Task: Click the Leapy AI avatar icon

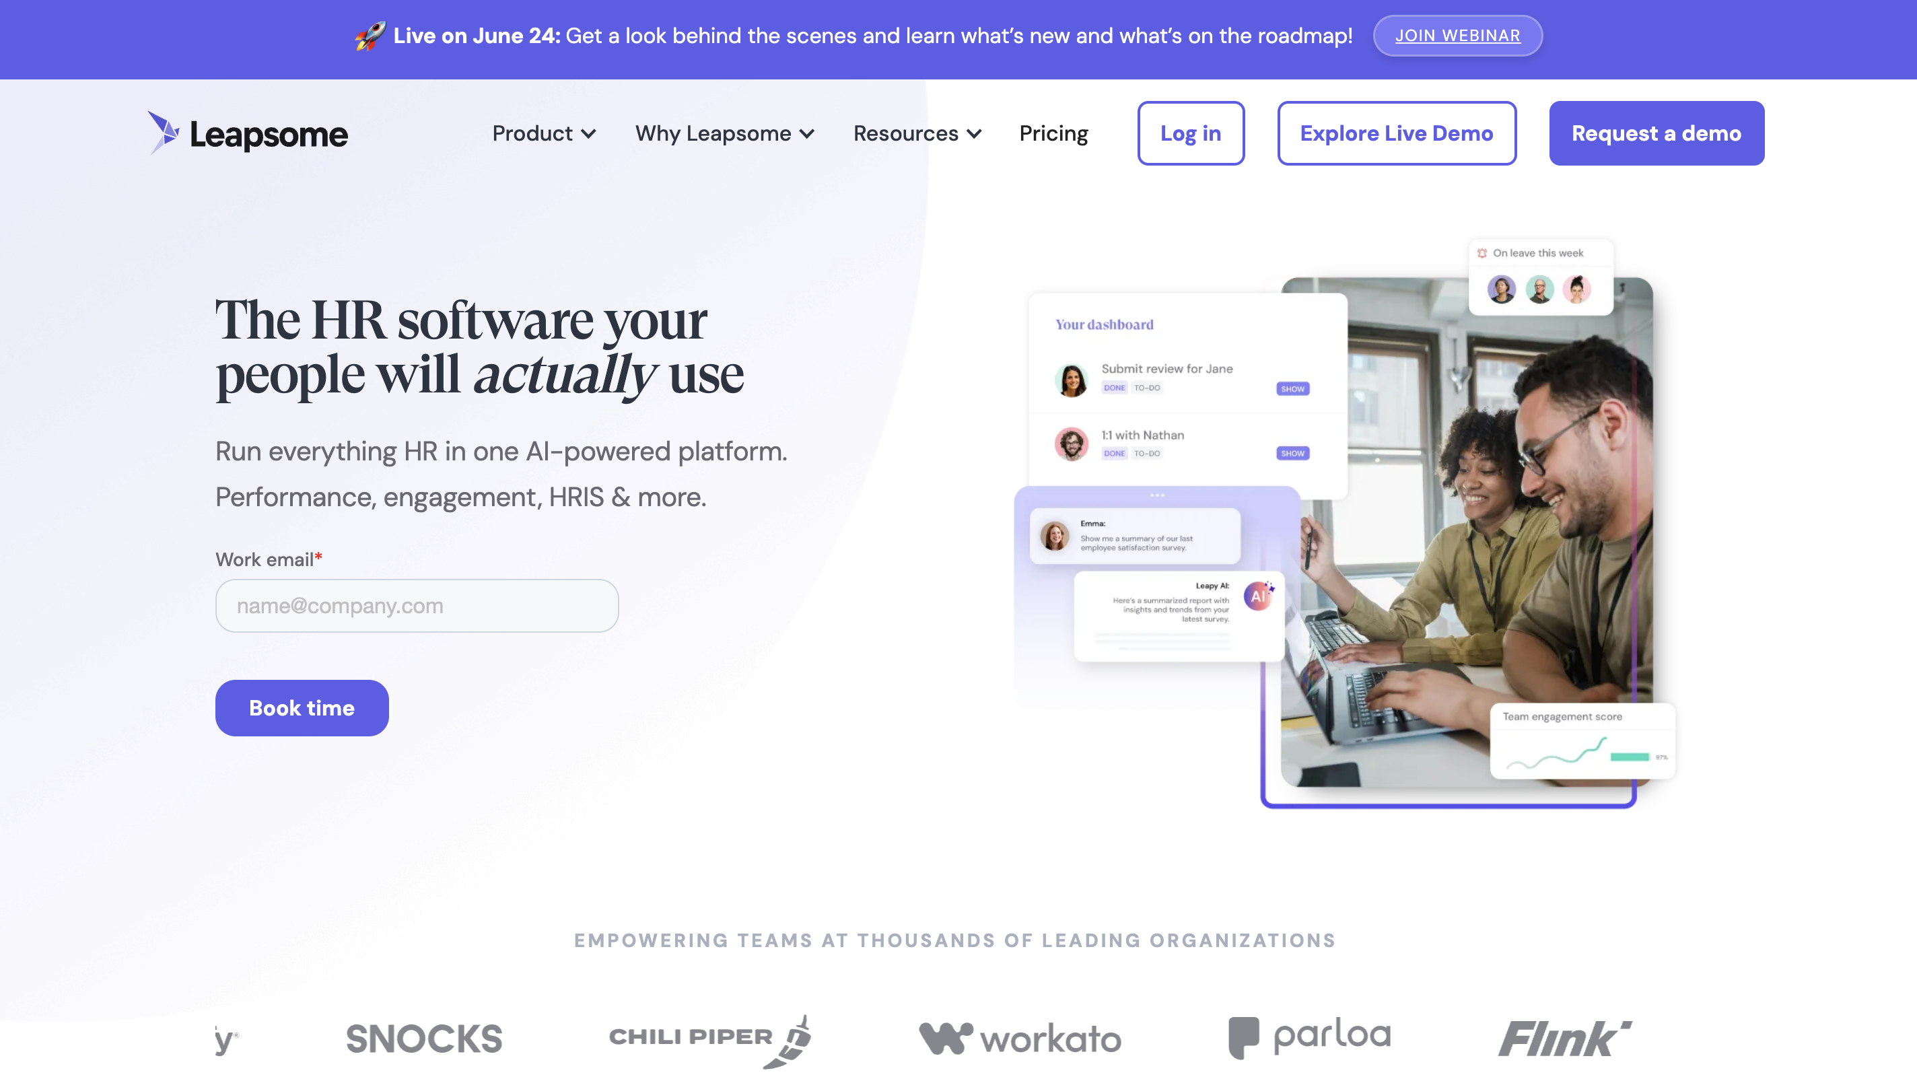Action: point(1259,595)
